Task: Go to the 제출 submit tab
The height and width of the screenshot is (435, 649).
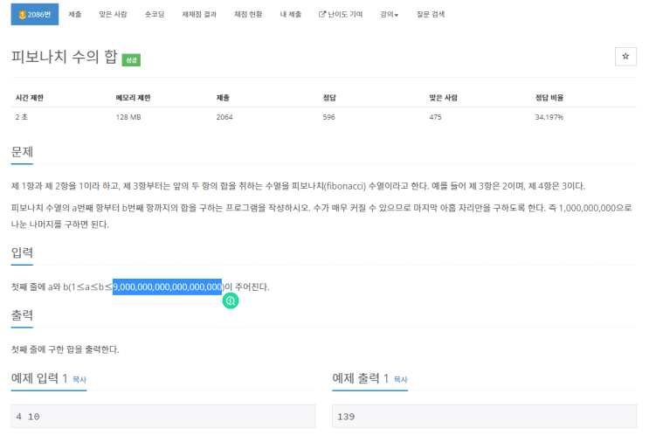Action: pyautogui.click(x=75, y=15)
